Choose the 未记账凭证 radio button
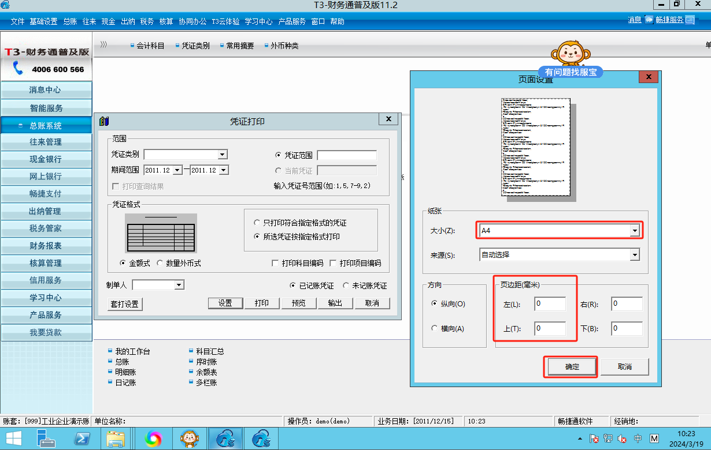The image size is (711, 450). 346,286
